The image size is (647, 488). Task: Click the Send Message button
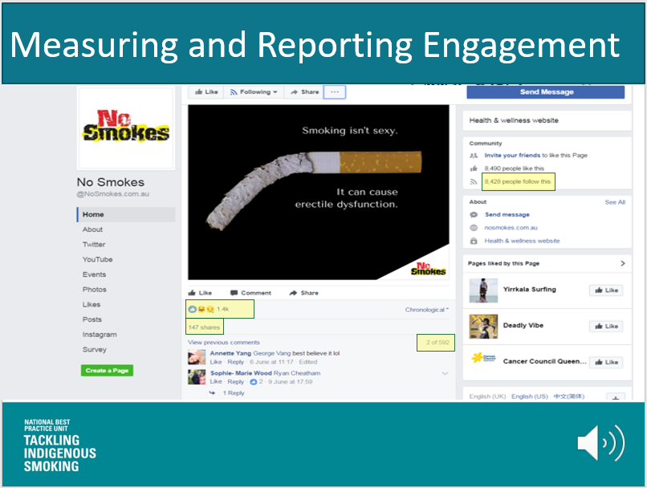(546, 92)
